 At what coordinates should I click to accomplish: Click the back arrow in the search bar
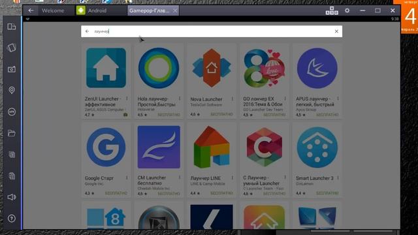click(x=87, y=31)
